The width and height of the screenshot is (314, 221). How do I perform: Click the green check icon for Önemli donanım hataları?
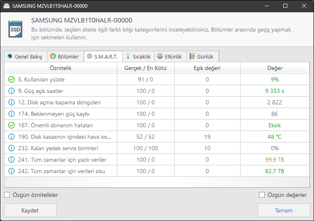11,125
